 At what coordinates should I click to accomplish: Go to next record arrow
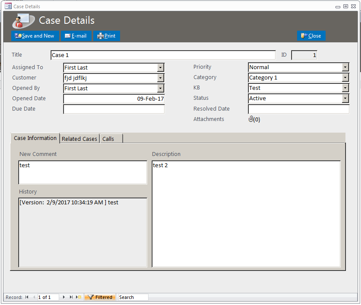tap(64, 297)
